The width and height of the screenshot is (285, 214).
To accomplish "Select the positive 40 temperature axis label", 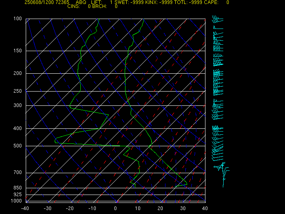I will 205,208.
